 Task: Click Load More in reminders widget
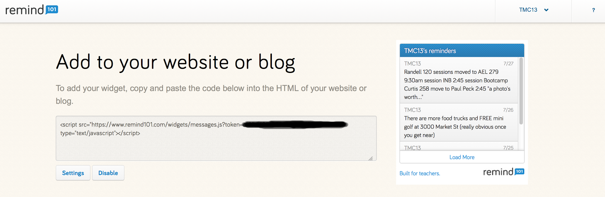[x=462, y=157]
